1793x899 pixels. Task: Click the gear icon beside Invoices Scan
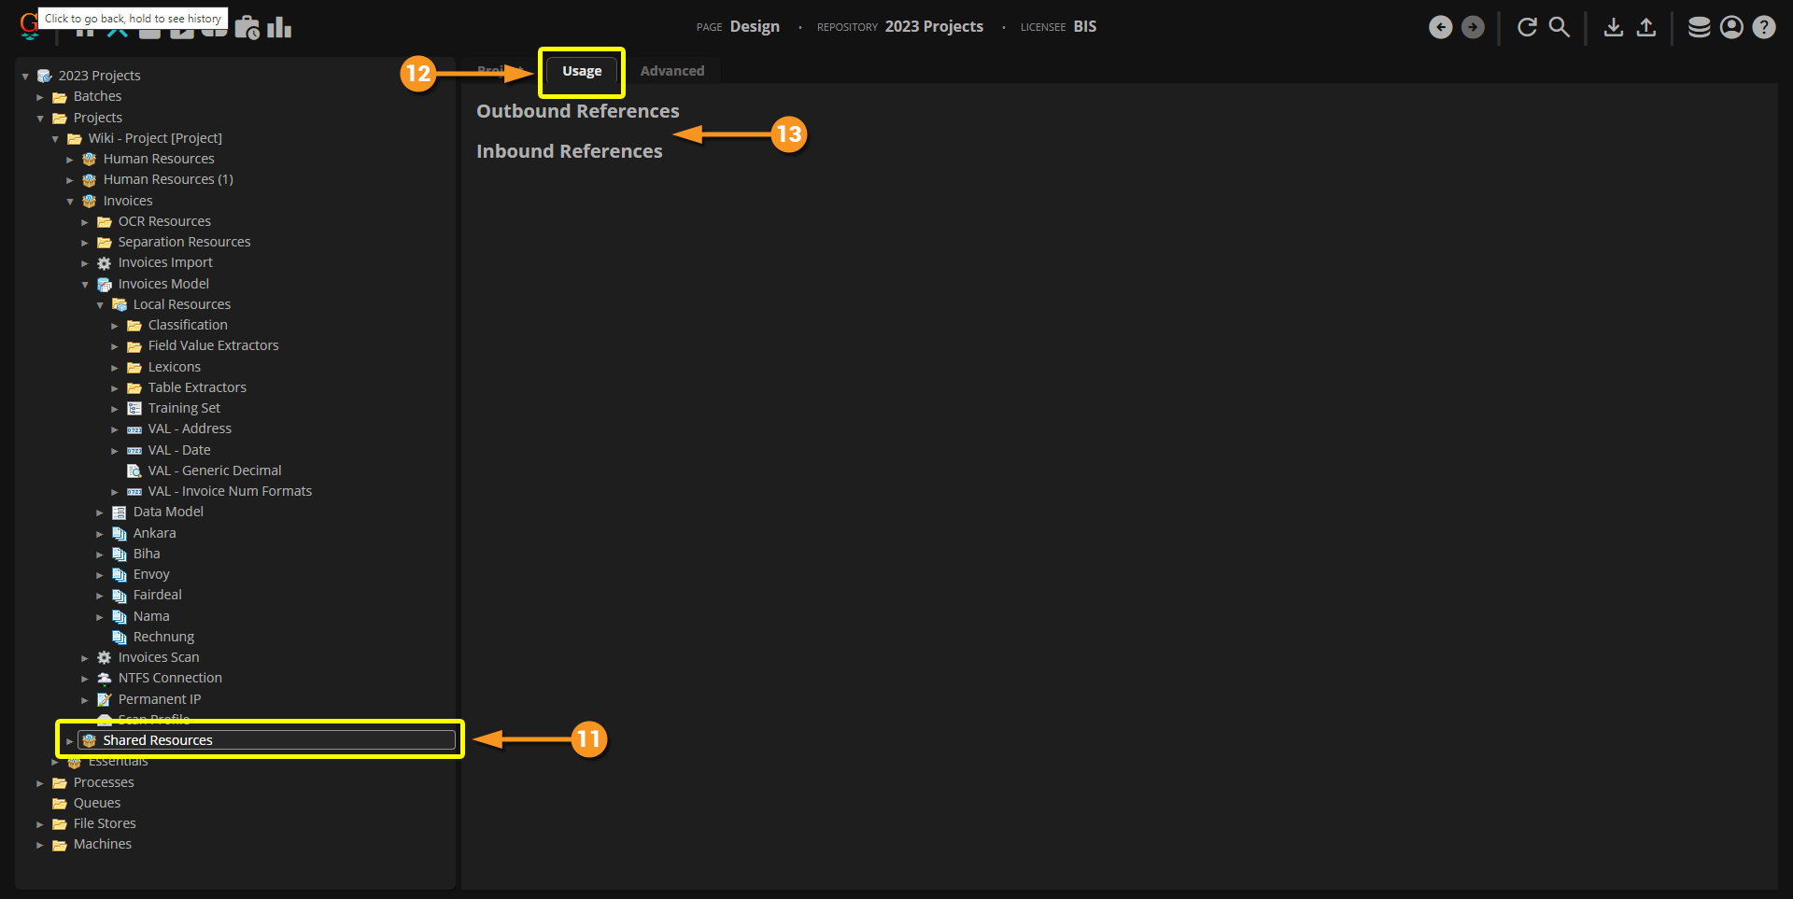tap(105, 658)
